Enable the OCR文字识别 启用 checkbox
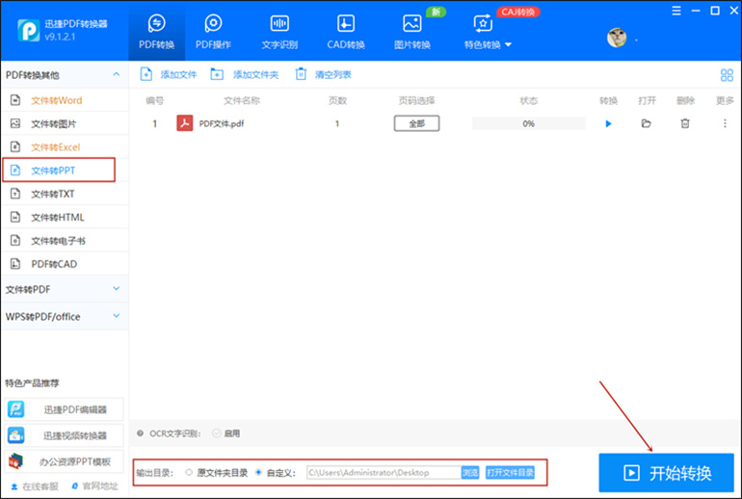 [217, 433]
